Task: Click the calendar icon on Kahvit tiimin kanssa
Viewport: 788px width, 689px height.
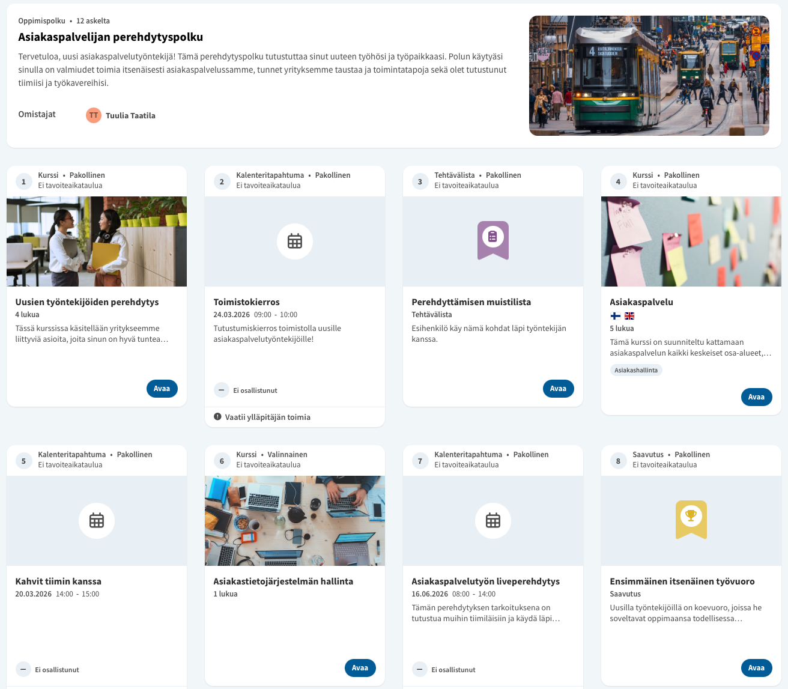Action: 97,521
